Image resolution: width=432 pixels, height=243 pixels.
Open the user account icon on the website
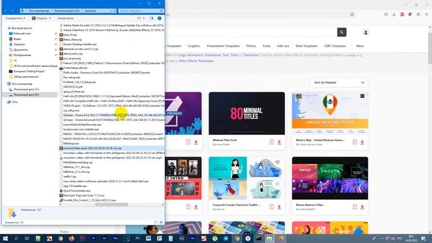tap(366, 32)
